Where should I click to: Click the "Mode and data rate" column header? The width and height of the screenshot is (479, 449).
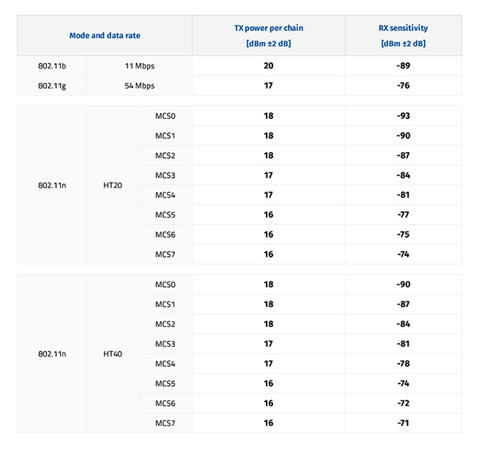[x=105, y=36]
